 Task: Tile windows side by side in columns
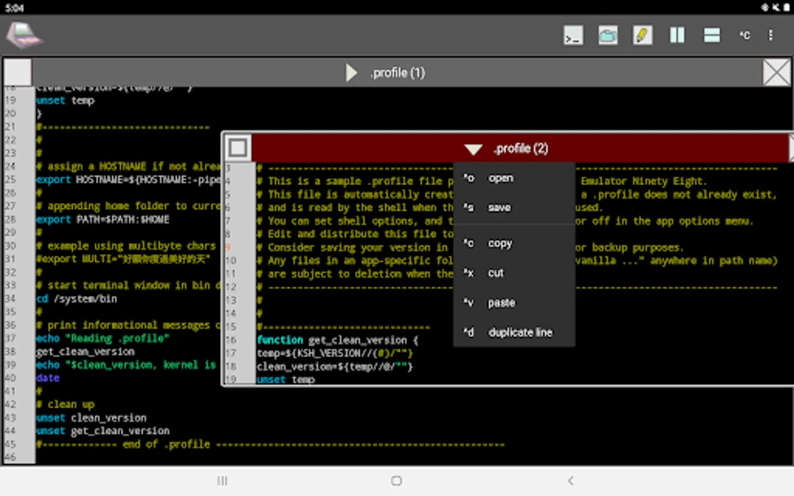point(677,36)
